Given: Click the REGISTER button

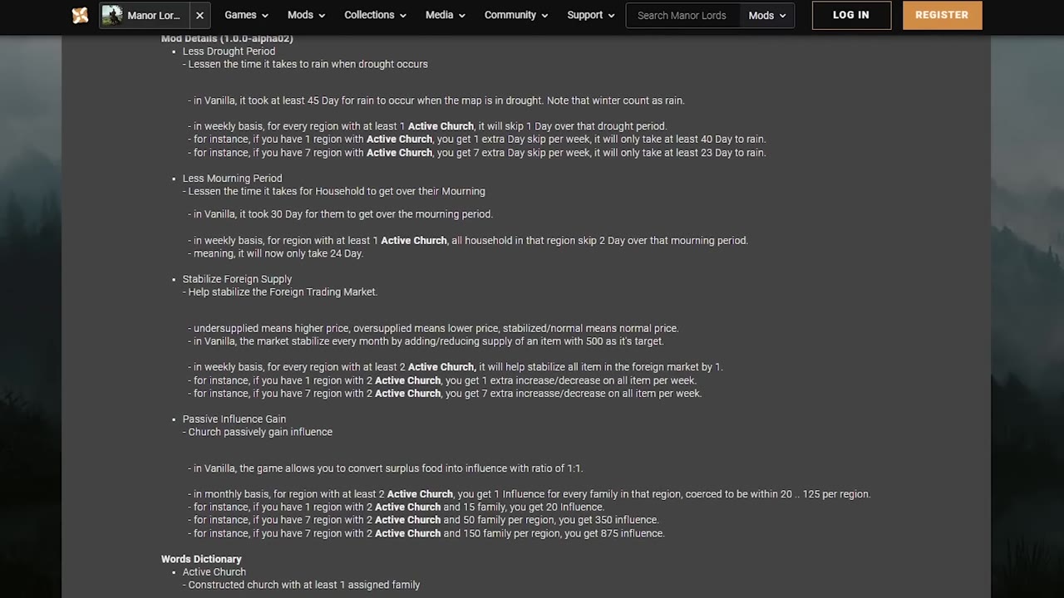Looking at the screenshot, I should point(942,15).
